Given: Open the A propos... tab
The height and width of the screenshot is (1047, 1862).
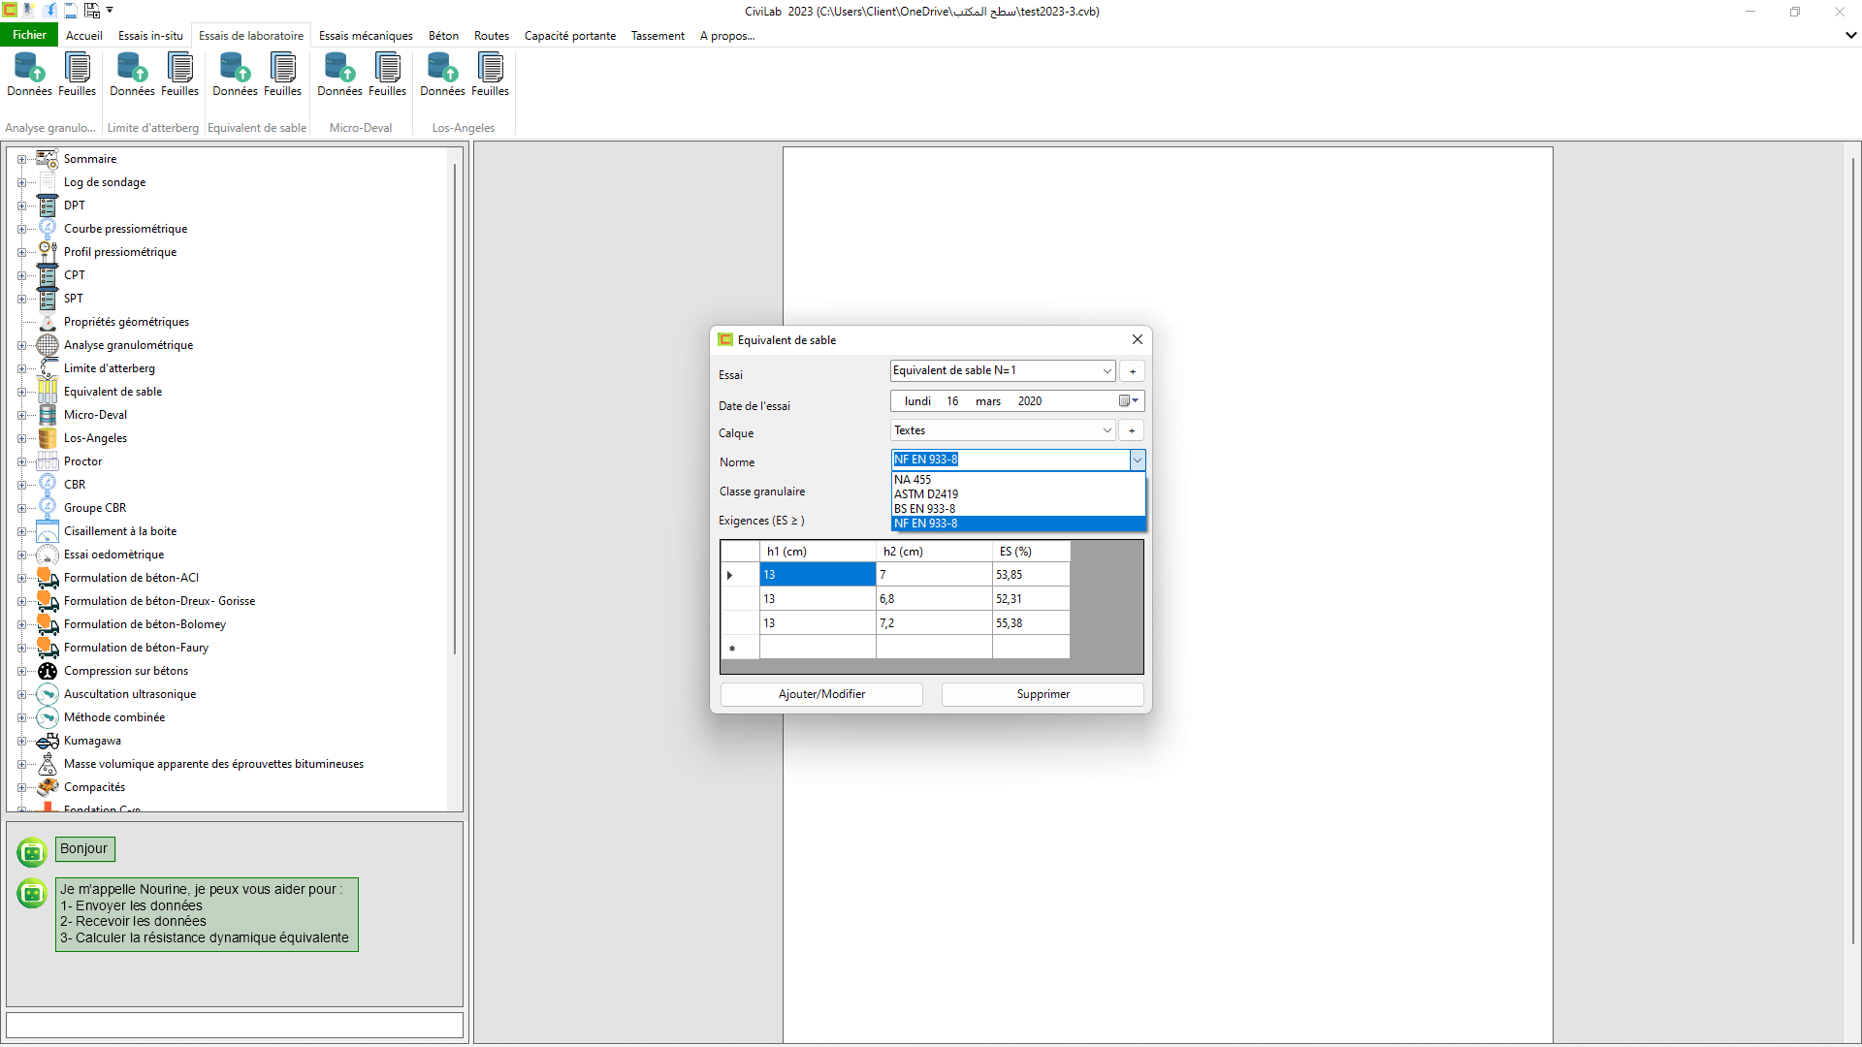Looking at the screenshot, I should click(727, 36).
